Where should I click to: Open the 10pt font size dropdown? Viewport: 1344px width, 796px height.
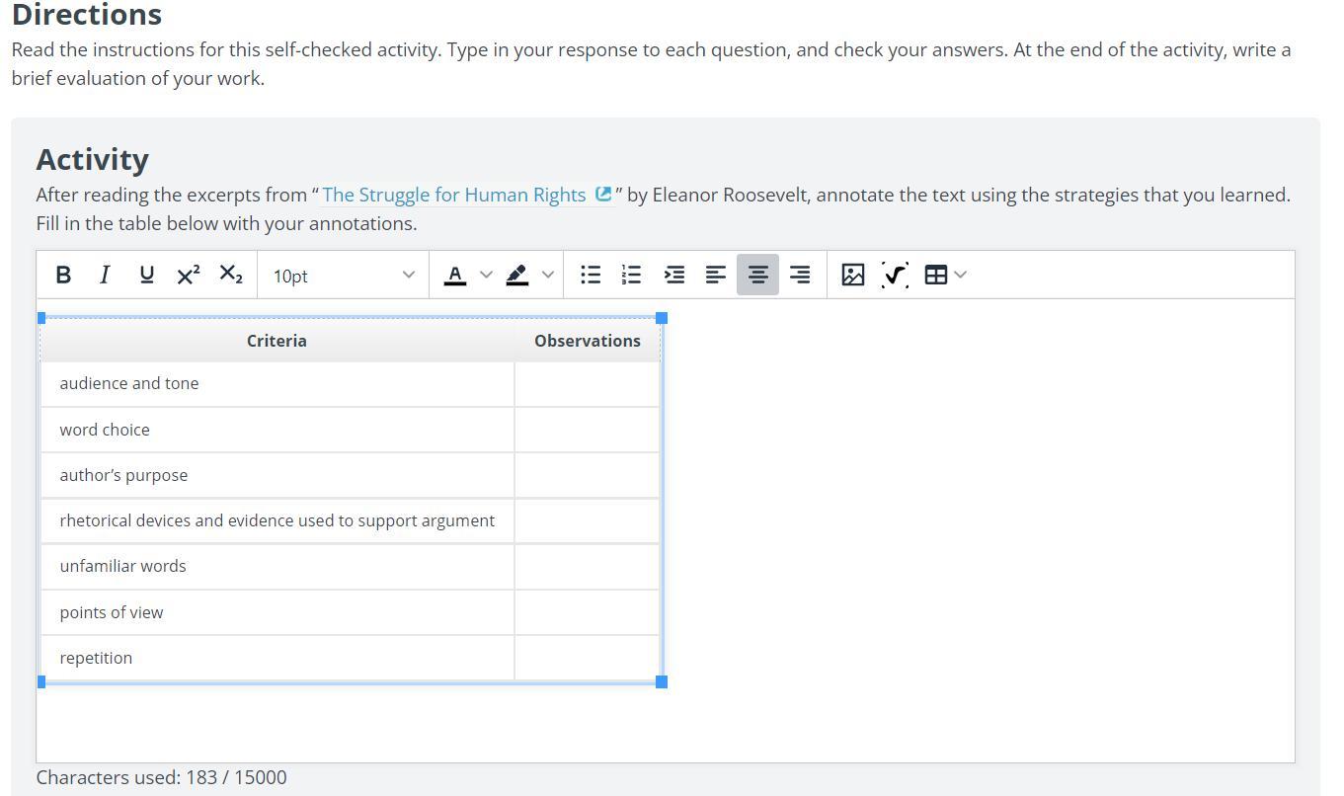[344, 276]
